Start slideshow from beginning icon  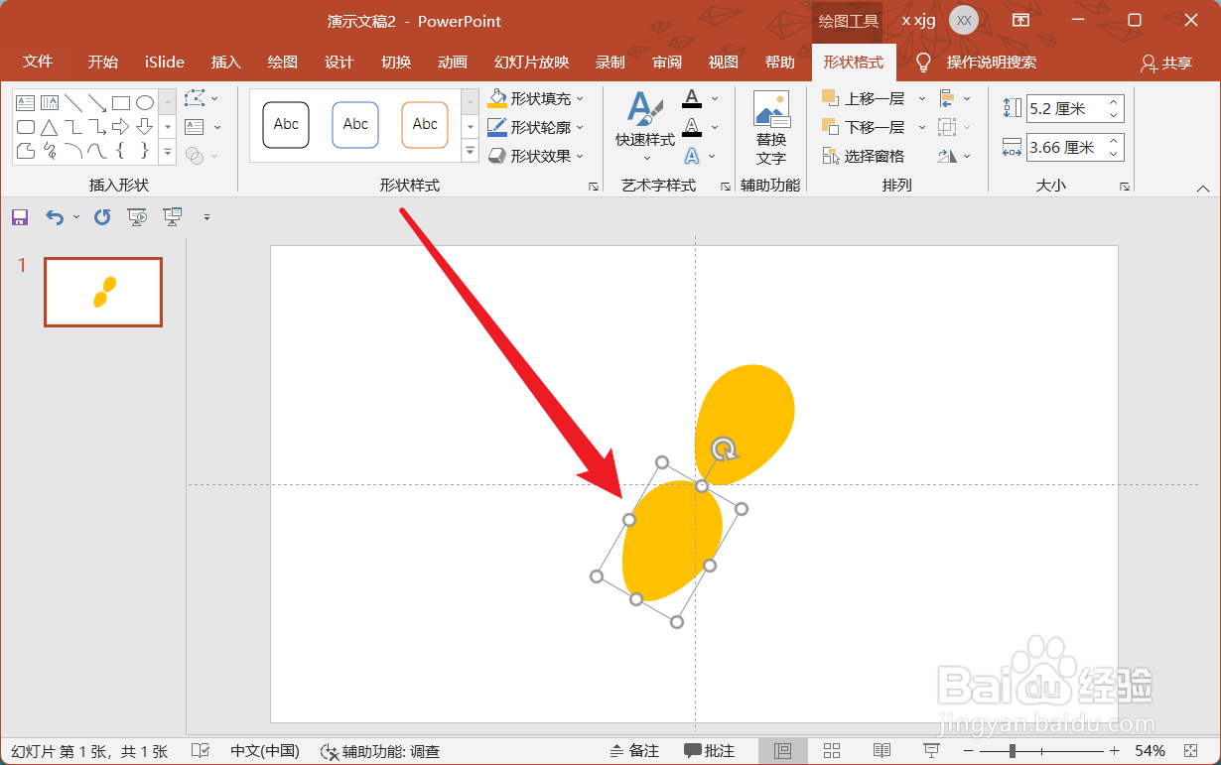[x=138, y=217]
